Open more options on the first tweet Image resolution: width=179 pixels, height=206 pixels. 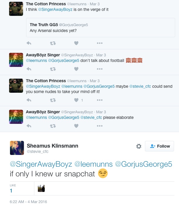pos(100,43)
